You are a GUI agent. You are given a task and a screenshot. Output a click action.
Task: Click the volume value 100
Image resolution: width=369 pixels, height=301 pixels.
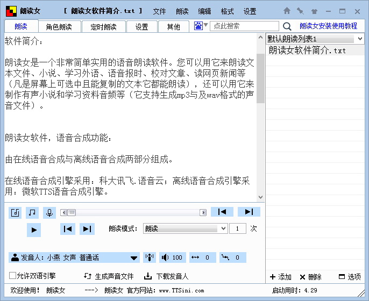click(x=177, y=258)
